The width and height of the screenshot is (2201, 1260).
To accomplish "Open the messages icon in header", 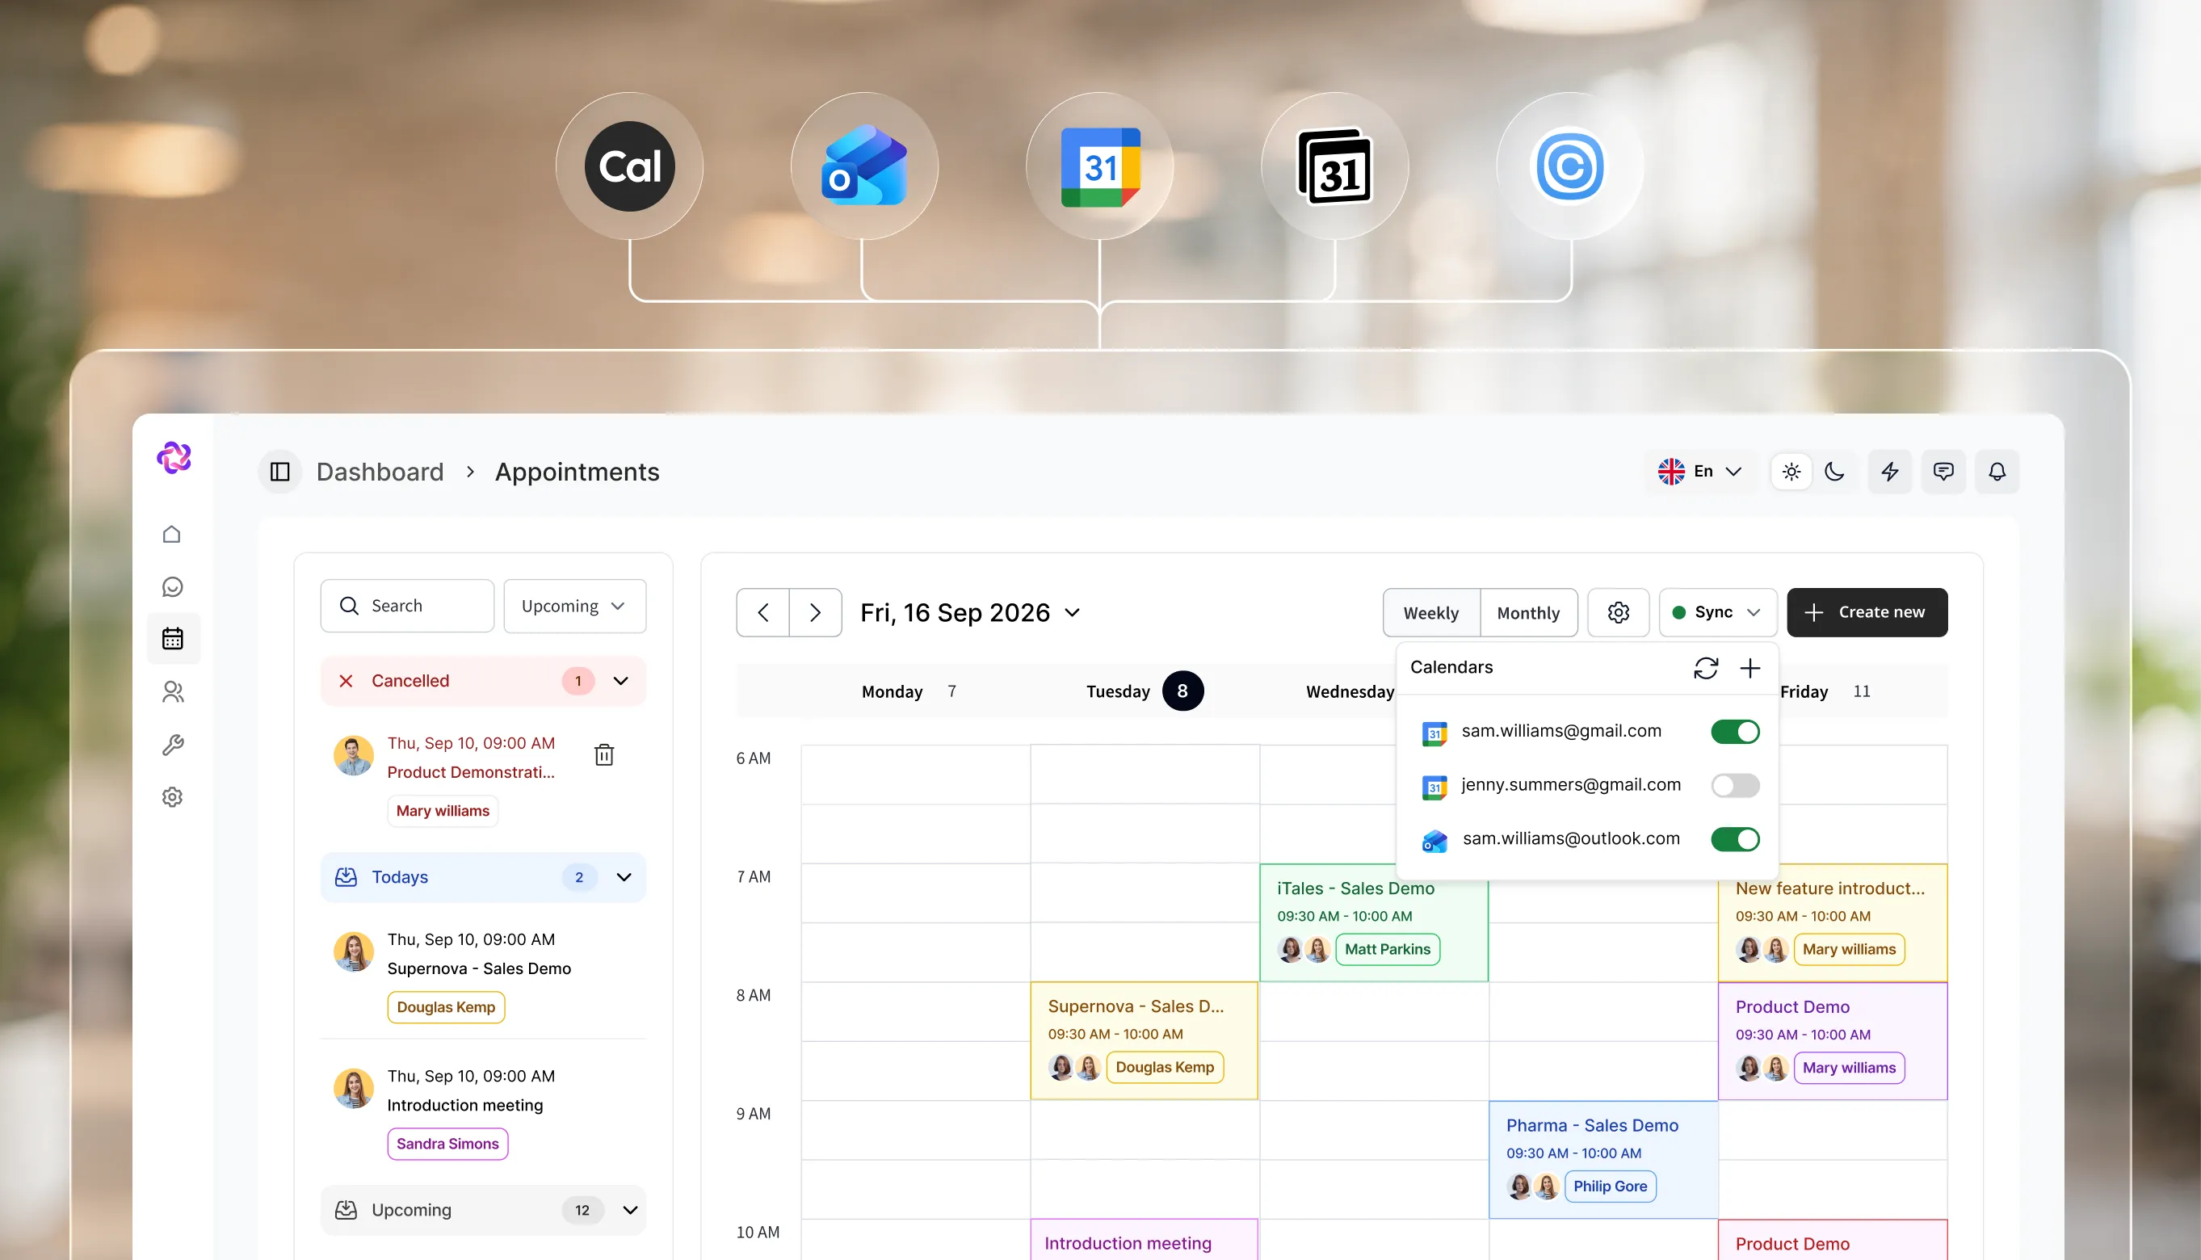I will click(x=1943, y=472).
